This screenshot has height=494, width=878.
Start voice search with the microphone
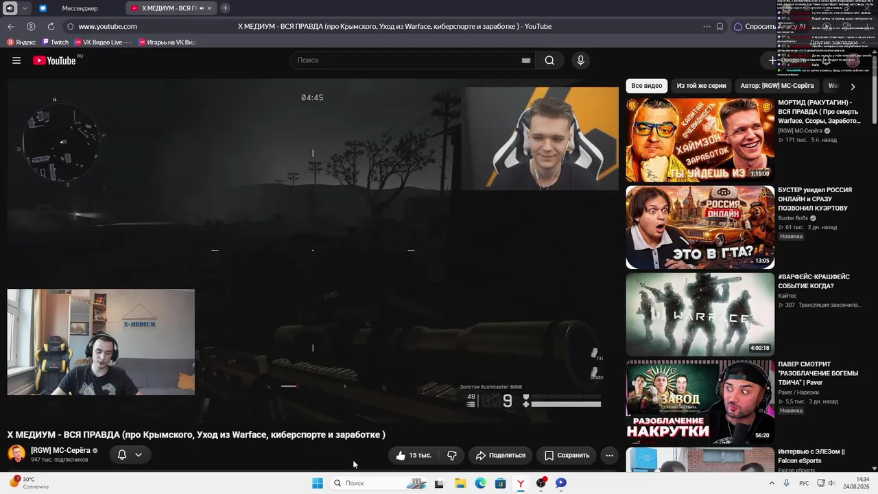[x=580, y=60]
